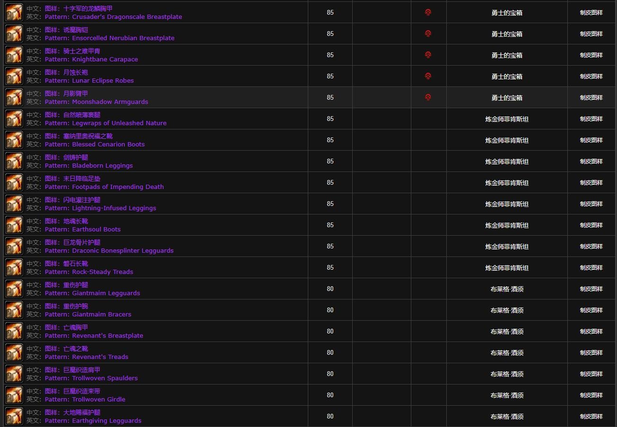This screenshot has width=617, height=427.
Task: Click the item icon for Earthsoul Boots
Action: point(14,225)
